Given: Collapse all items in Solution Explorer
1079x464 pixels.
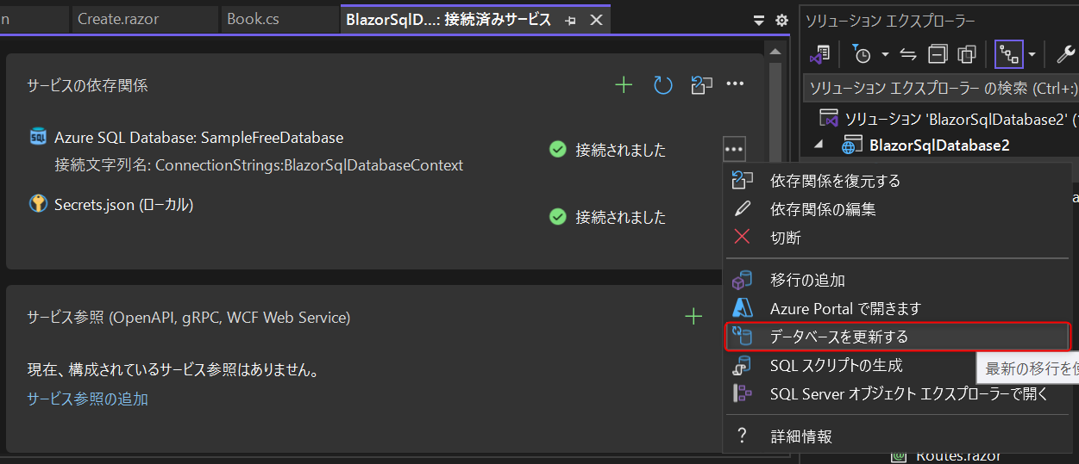Looking at the screenshot, I should tap(938, 55).
